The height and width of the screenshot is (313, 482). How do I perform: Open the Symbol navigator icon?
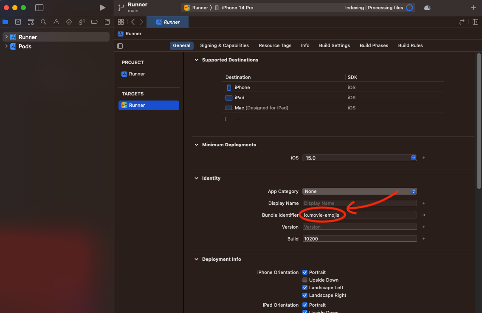[31, 22]
